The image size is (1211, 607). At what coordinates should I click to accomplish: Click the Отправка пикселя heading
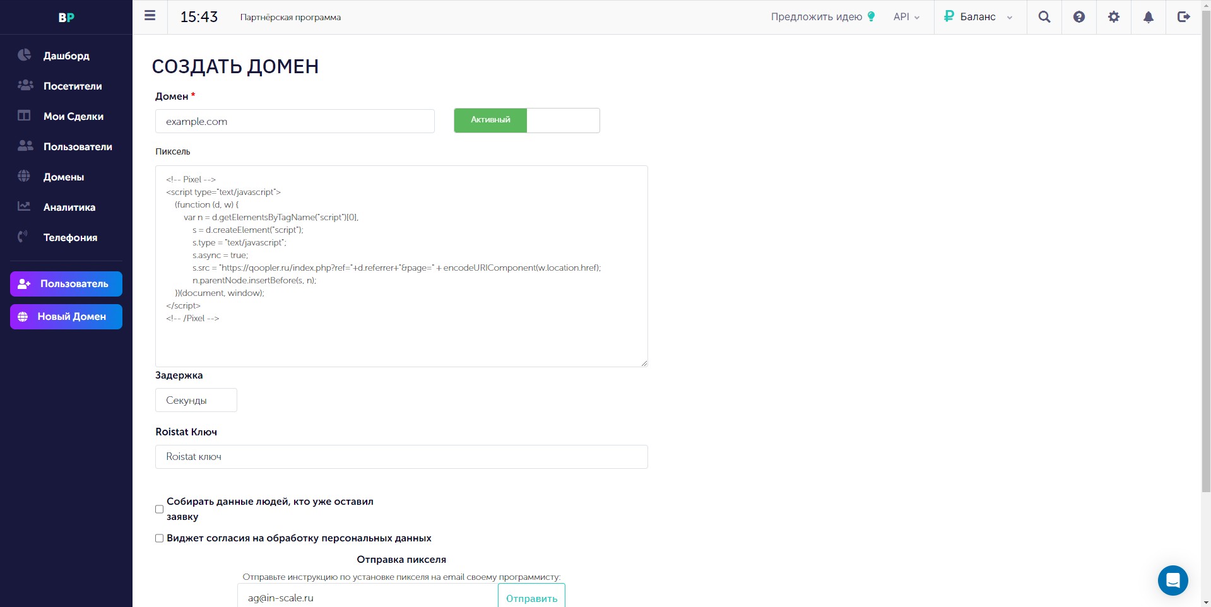tap(401, 560)
